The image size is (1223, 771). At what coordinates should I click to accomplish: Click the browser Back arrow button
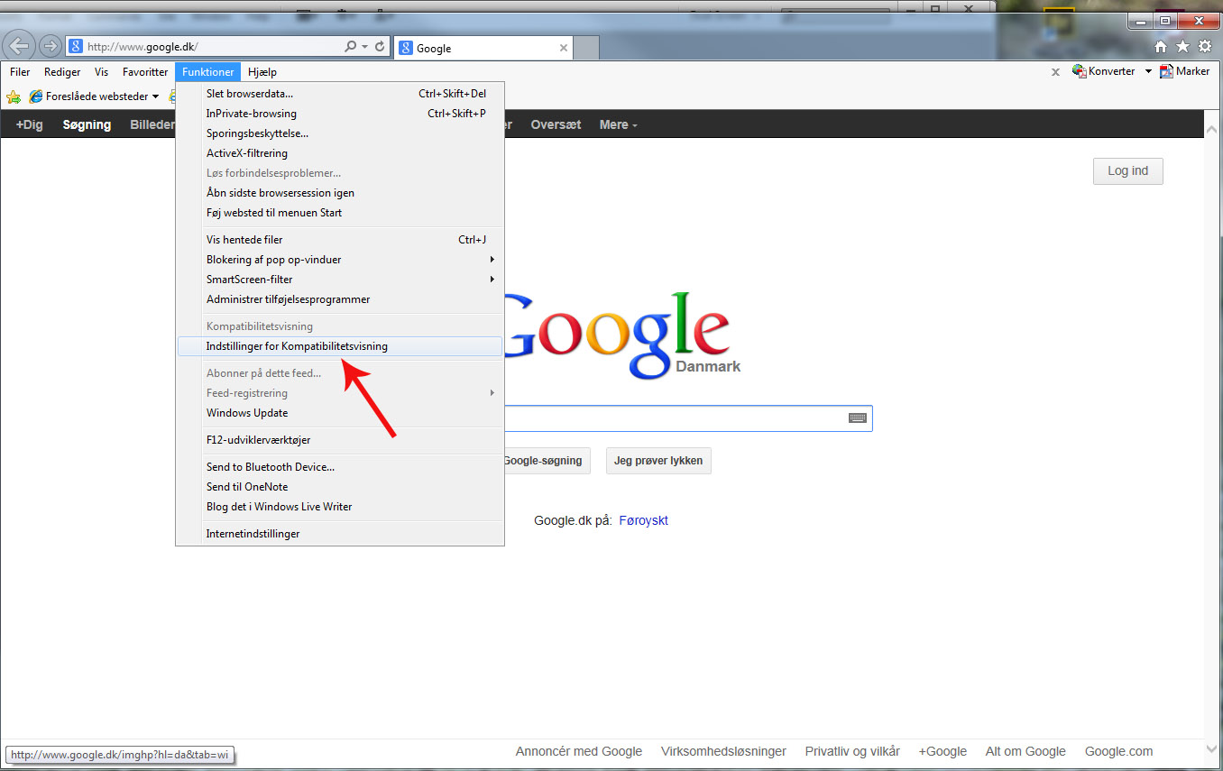20,46
